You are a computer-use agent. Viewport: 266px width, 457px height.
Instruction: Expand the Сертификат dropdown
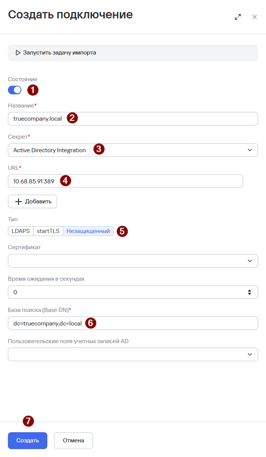(x=133, y=261)
